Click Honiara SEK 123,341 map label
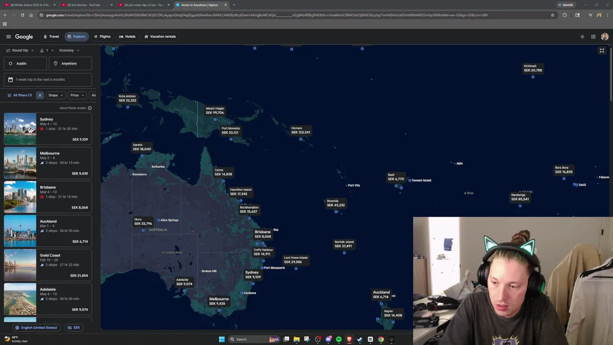This screenshot has height=345, width=613. coord(301,130)
